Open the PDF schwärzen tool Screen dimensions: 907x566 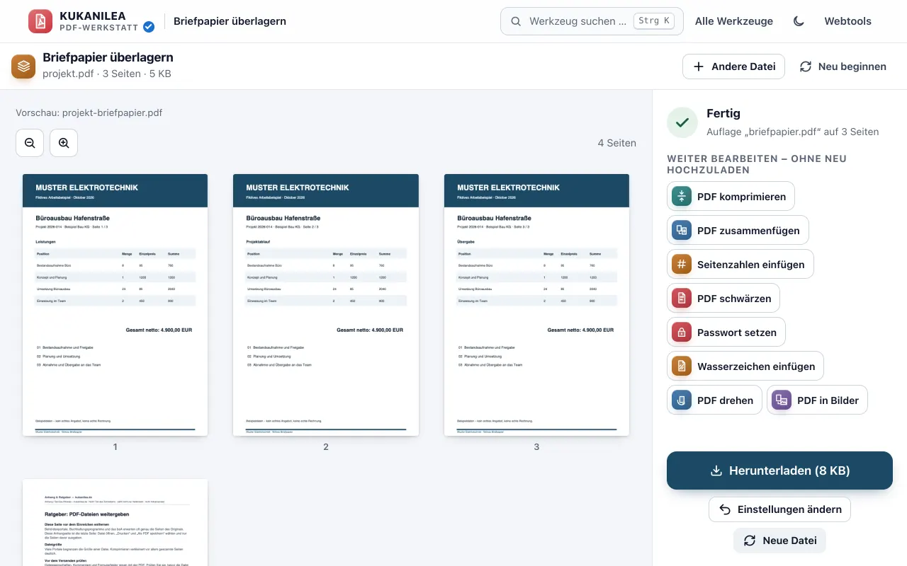pyautogui.click(x=723, y=299)
